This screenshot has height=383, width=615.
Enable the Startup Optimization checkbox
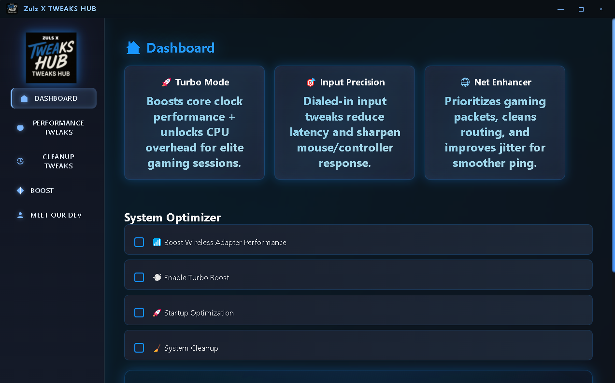(139, 313)
